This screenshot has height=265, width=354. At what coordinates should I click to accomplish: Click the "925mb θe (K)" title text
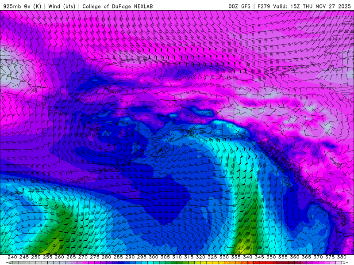(x=23, y=6)
